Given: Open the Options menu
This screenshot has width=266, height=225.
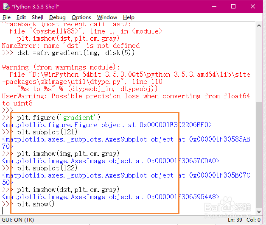Looking at the screenshot, I should tap(81, 17).
